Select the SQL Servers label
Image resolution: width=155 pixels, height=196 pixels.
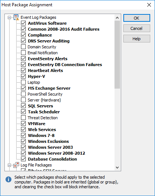pyautogui.click(x=40, y=106)
